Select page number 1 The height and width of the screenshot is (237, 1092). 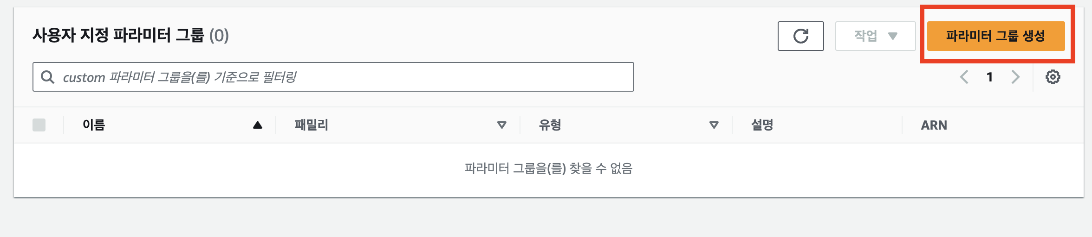click(990, 77)
